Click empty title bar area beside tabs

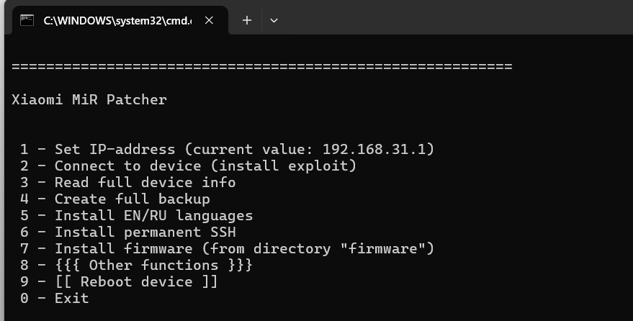pos(456,19)
